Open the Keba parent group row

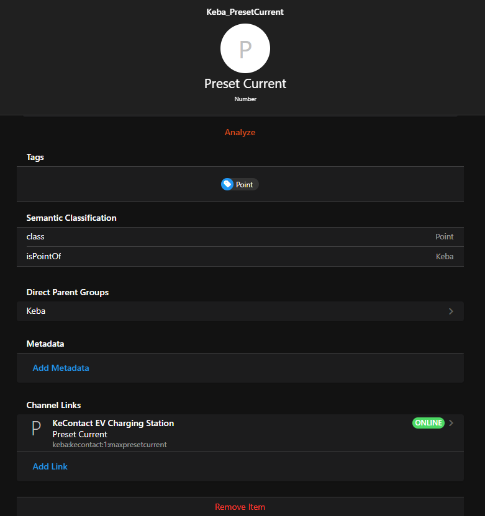tap(240, 311)
